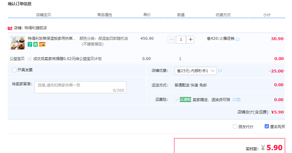
Task: Click the 普通配送 快递 免邮 shipping text
Action: [191, 85]
